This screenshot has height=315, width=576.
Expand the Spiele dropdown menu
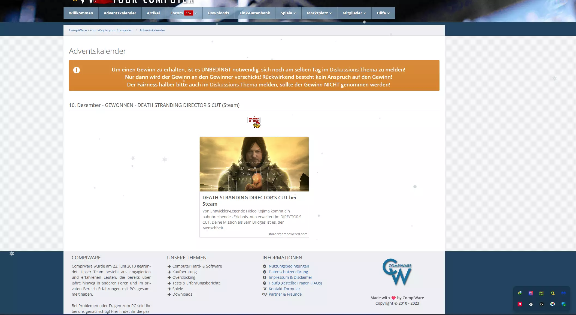click(x=288, y=13)
